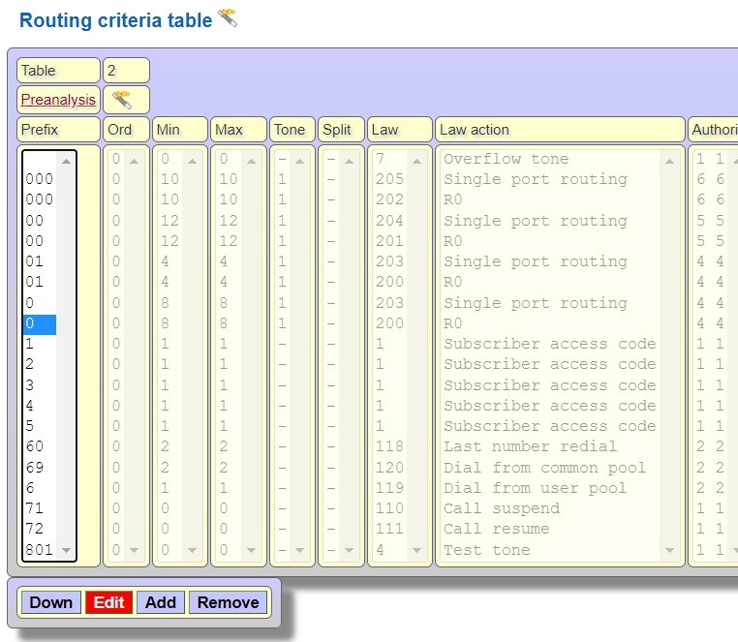Click the Ord list's scroll-down arrow
The height and width of the screenshot is (642, 738).
pos(134,550)
